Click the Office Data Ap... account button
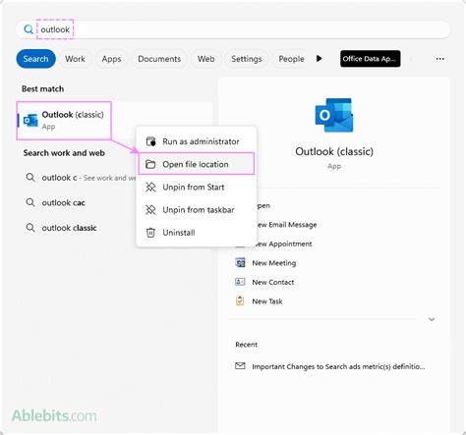The height and width of the screenshot is (435, 466). pos(370,59)
